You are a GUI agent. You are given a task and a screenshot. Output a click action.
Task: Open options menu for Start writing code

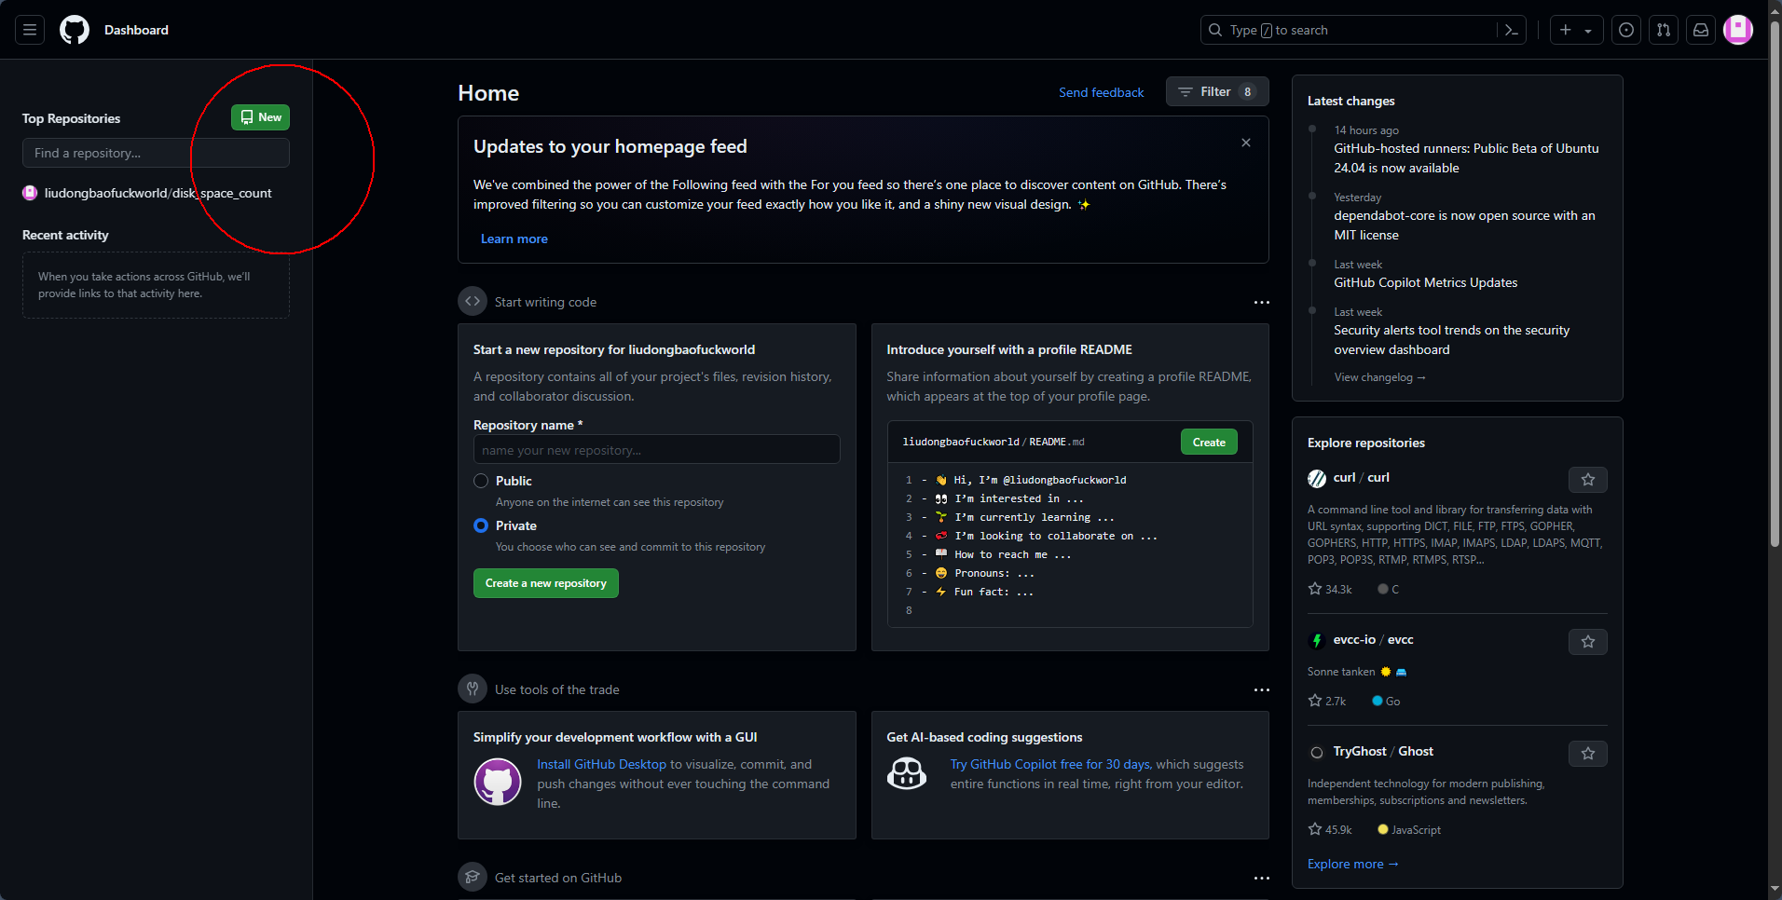tap(1262, 302)
